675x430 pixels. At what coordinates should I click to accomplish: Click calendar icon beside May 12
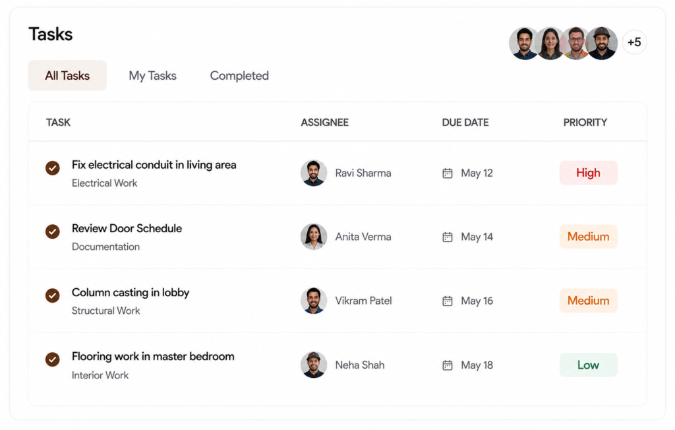tap(448, 173)
